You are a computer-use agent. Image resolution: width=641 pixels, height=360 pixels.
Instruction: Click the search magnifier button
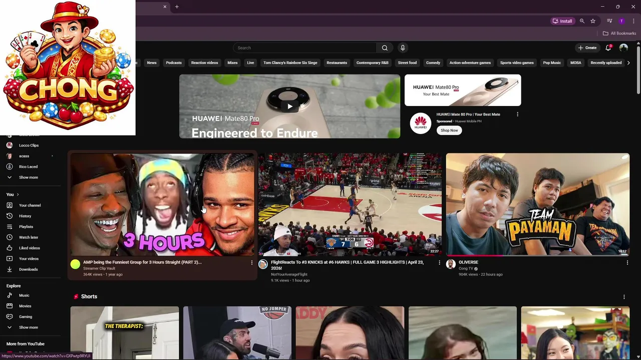pyautogui.click(x=385, y=47)
